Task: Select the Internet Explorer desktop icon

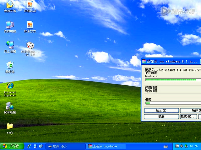Action: (10, 89)
